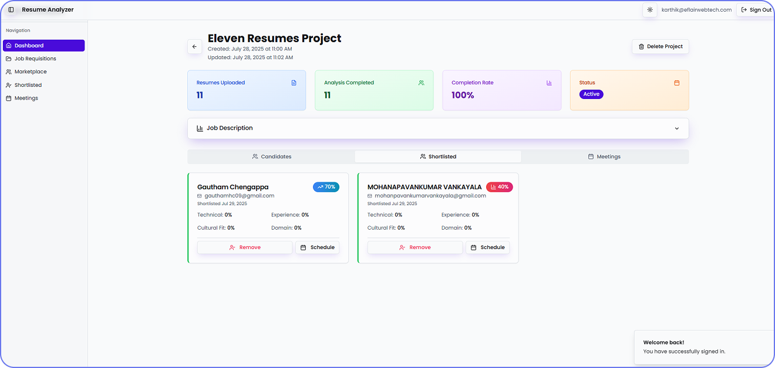Viewport: 775px width, 368px height.
Task: Go to Marketplace in sidebar
Action: (44, 71)
